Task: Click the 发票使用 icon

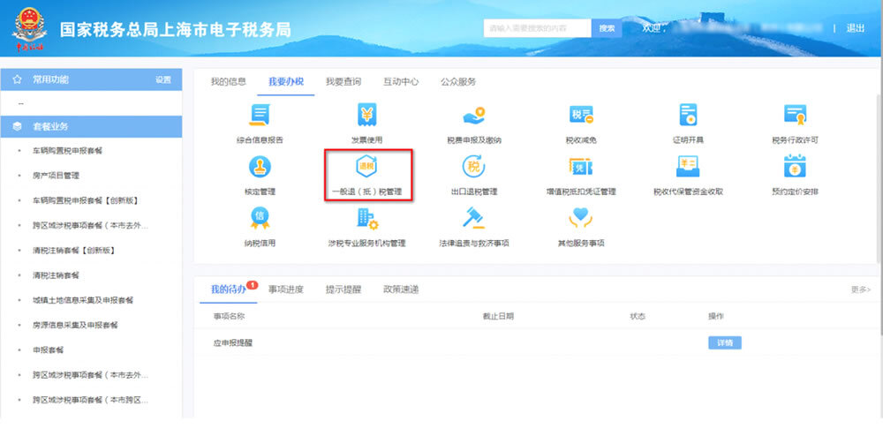Action: (366, 116)
